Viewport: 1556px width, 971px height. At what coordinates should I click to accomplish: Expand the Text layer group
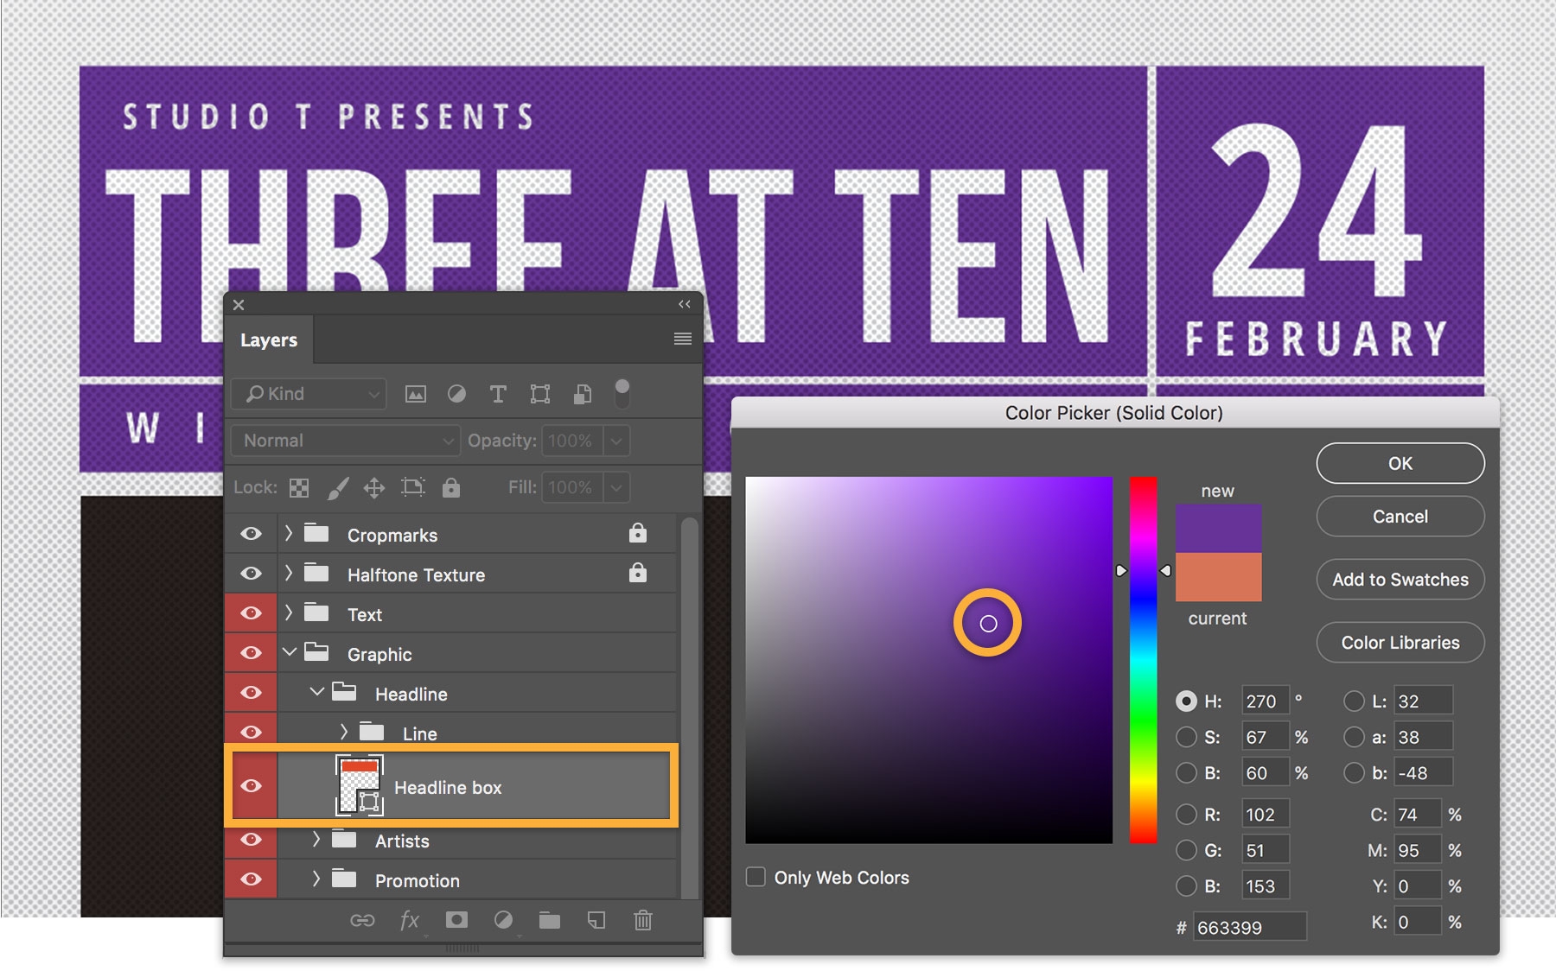(x=290, y=613)
